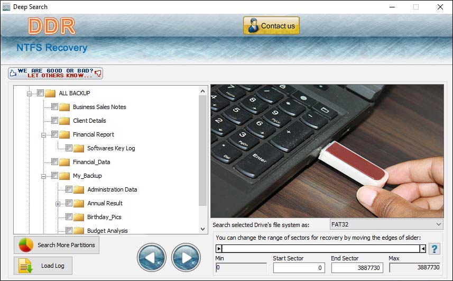The height and width of the screenshot is (281, 453).
Task: Click the Min value field
Action: pos(241,268)
